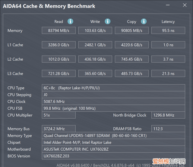This screenshot has height=167, width=193.
Task: Click the Read column info icon
Action: point(70,21)
